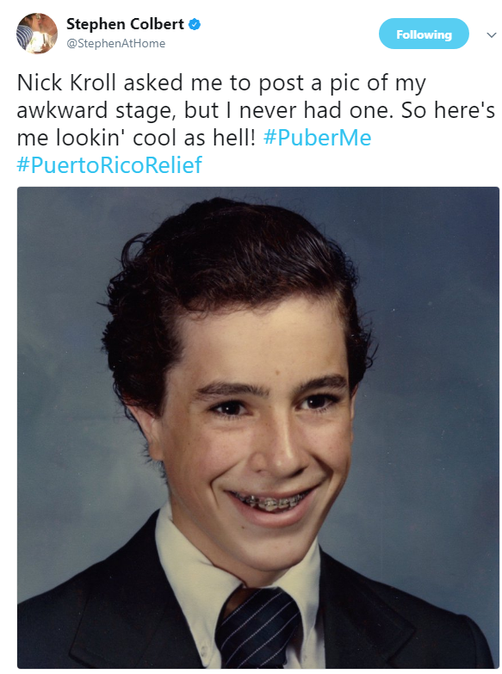This screenshot has height=674, width=502.
Task: Click the 'me lookin' cool as hell!' text
Action: point(136,138)
